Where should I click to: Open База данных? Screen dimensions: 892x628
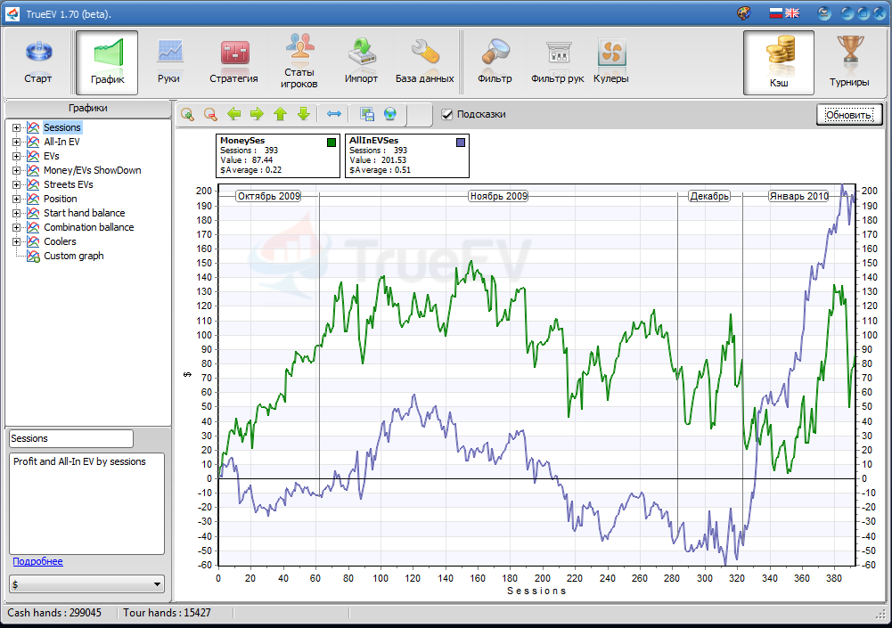pyautogui.click(x=425, y=58)
